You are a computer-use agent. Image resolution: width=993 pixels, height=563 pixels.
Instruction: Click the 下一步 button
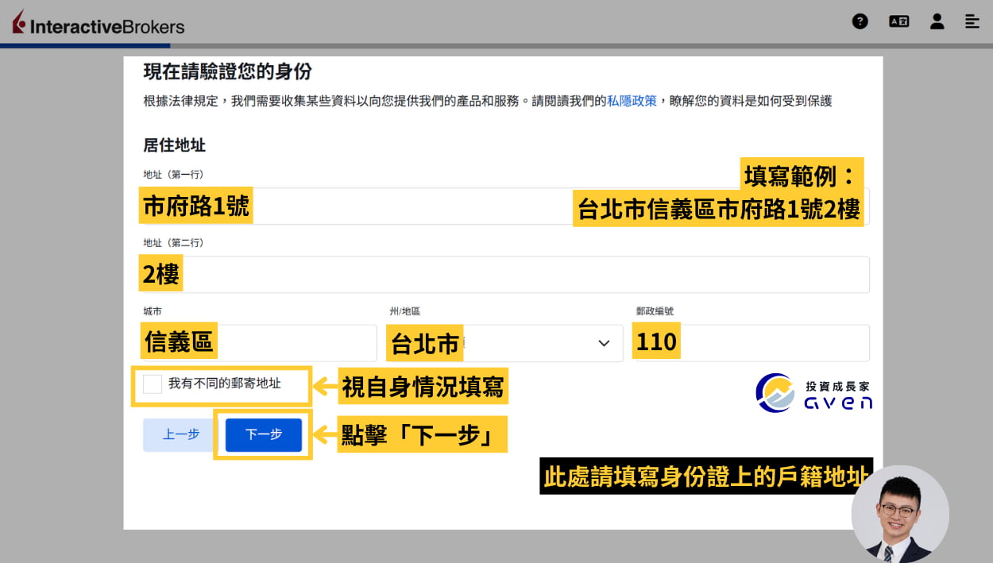[264, 434]
